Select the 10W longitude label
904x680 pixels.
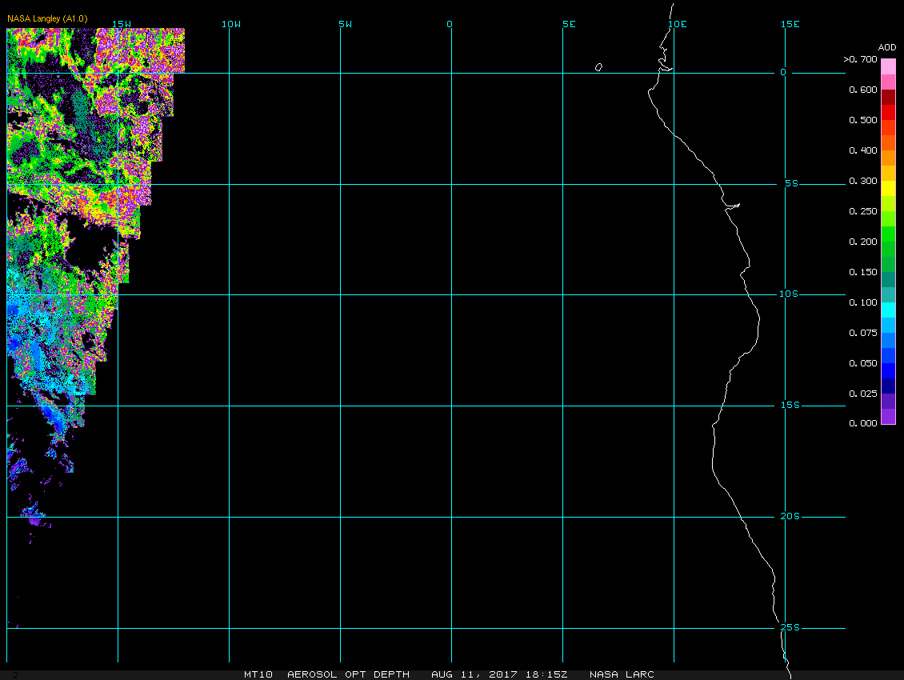point(231,24)
